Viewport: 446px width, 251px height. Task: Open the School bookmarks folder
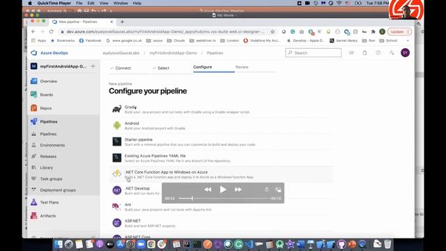[x=388, y=40]
